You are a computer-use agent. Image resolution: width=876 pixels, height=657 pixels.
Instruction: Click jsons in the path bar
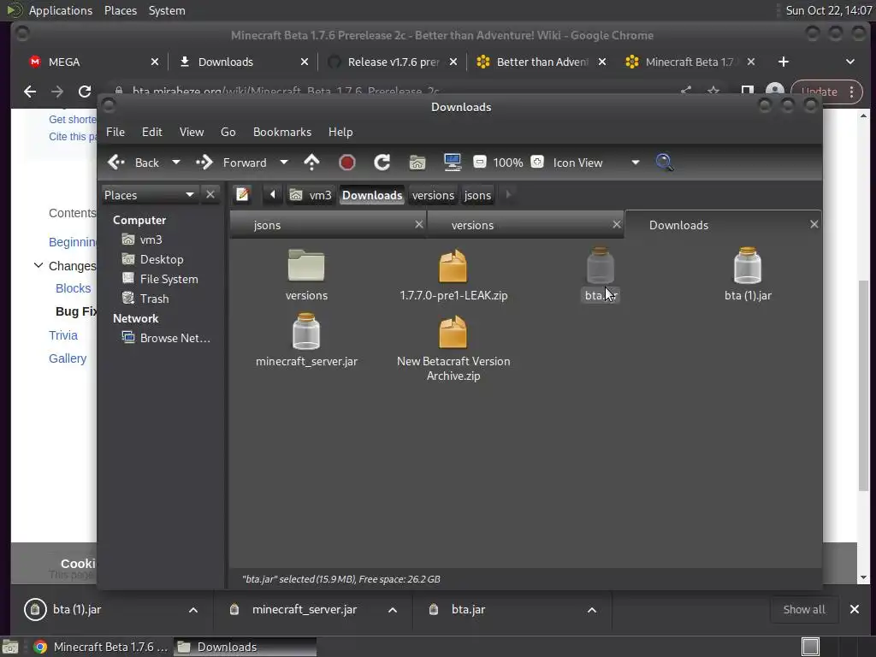click(x=477, y=195)
